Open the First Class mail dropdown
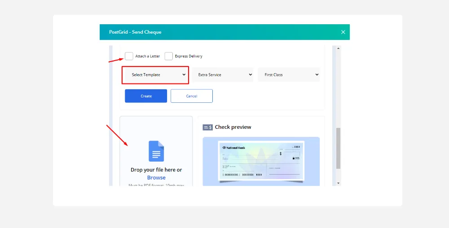The width and height of the screenshot is (449, 228). coord(288,75)
